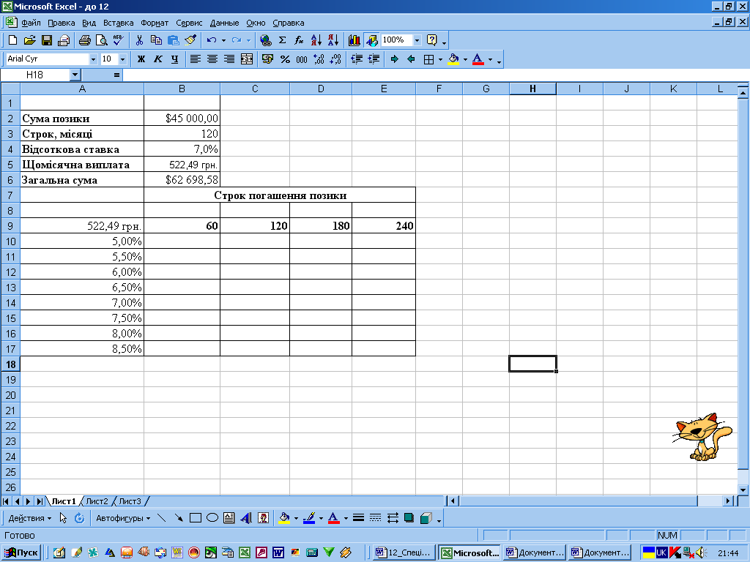Launch the Chart Wizard icon
This screenshot has width=750, height=562.
(354, 40)
